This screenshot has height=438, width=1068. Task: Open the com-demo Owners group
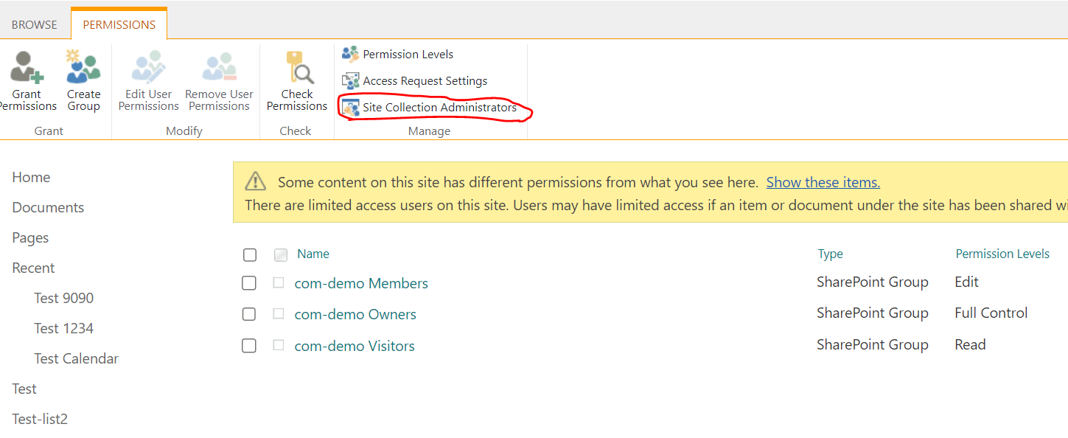[355, 314]
